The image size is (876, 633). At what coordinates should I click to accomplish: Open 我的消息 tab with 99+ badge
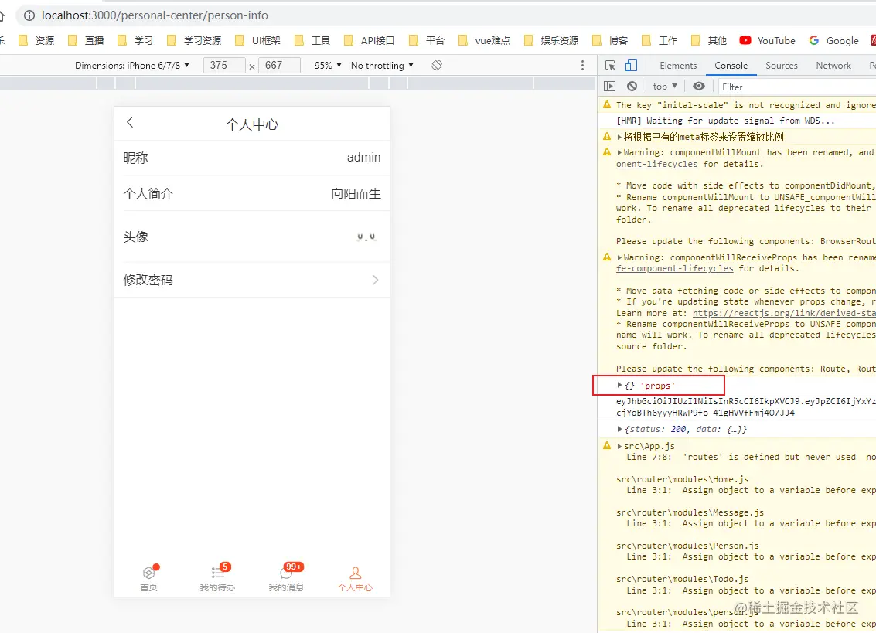pos(286,577)
